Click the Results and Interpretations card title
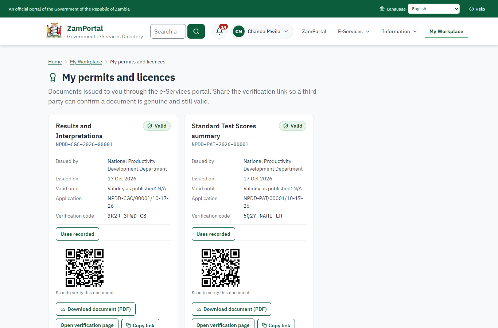498x328 pixels. [79, 131]
